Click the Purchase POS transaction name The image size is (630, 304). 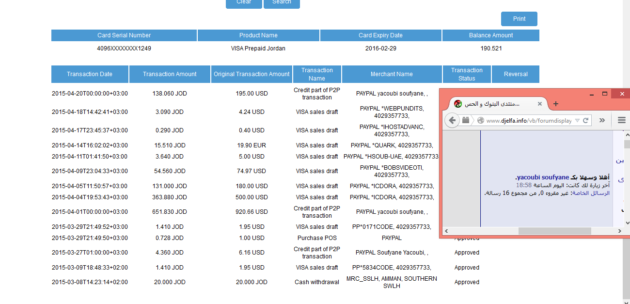[x=317, y=238]
